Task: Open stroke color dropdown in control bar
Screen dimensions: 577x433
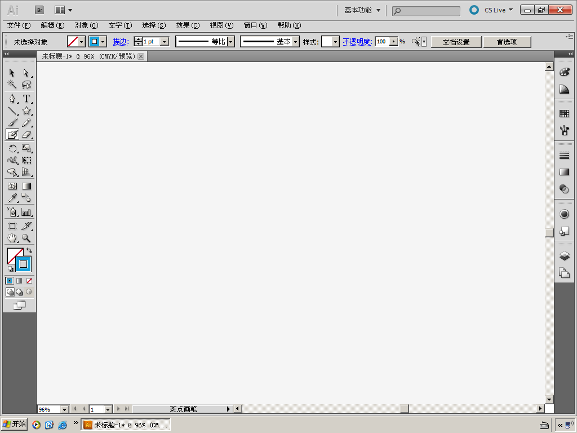Action: coord(103,42)
